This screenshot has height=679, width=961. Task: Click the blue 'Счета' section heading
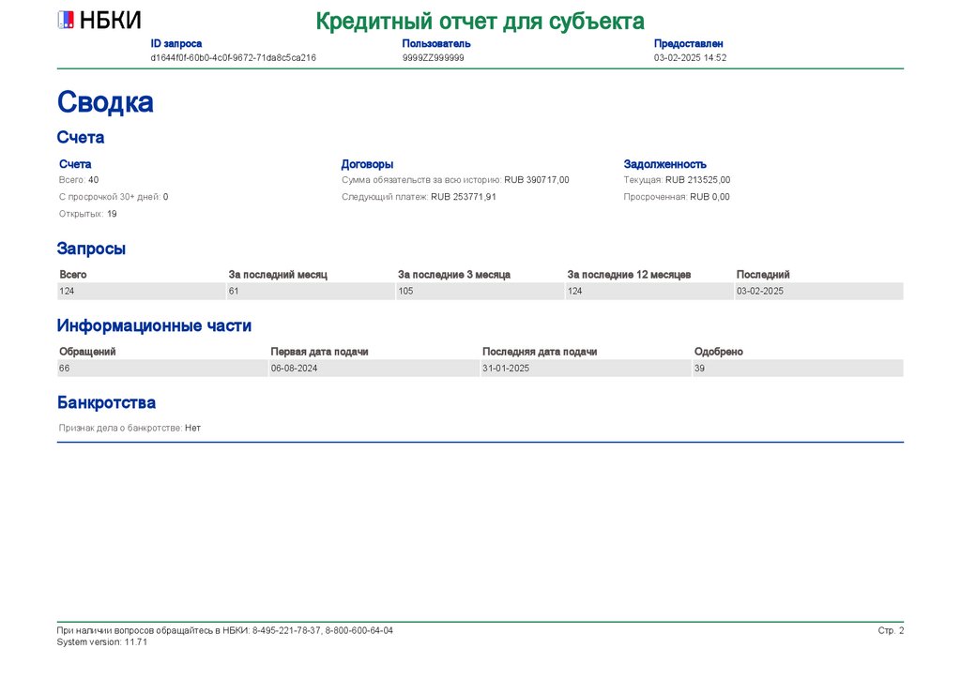pyautogui.click(x=81, y=138)
